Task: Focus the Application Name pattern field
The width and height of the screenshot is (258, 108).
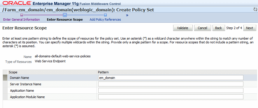Action: [x=171, y=91]
